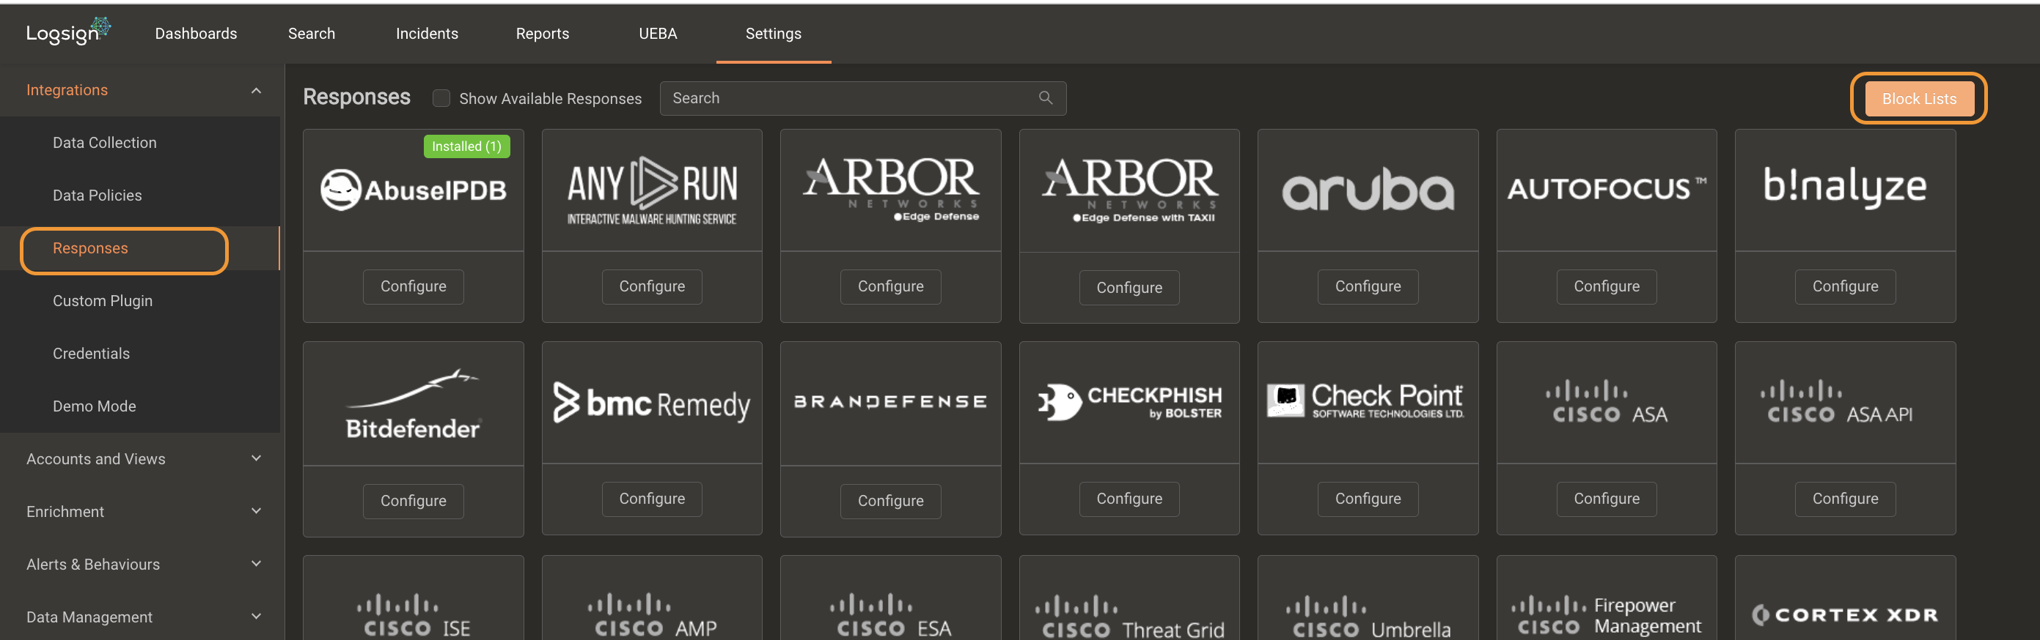2040x640 pixels.
Task: Open the UEBA tab
Action: (657, 33)
